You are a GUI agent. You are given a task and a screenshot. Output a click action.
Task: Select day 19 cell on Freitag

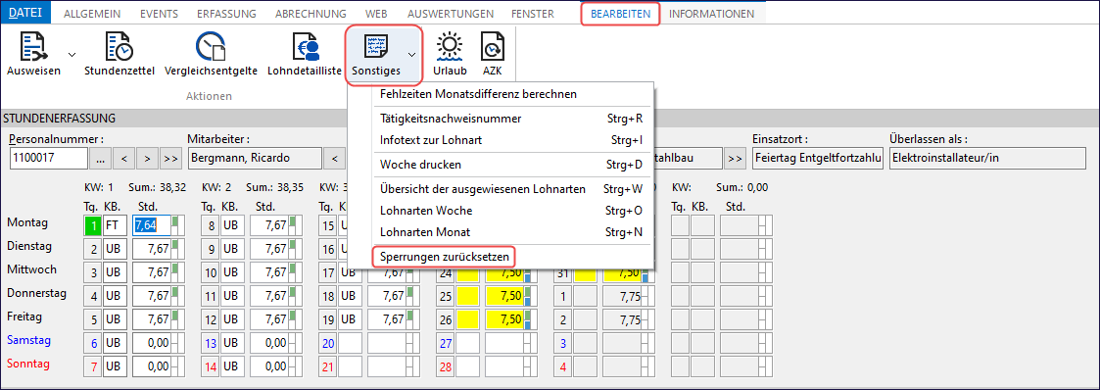click(327, 319)
